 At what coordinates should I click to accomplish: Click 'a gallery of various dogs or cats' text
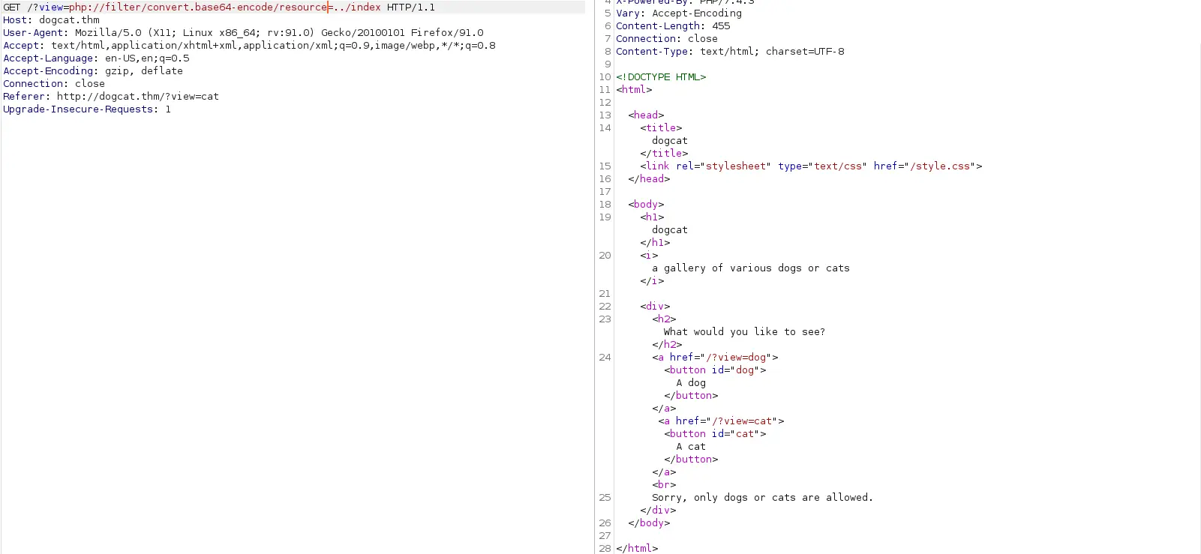coord(750,268)
